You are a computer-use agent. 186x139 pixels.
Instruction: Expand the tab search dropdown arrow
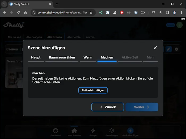tap(4, 4)
